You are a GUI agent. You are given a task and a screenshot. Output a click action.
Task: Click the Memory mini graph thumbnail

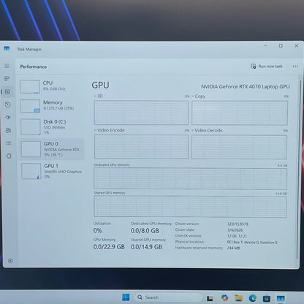[x=30, y=106]
